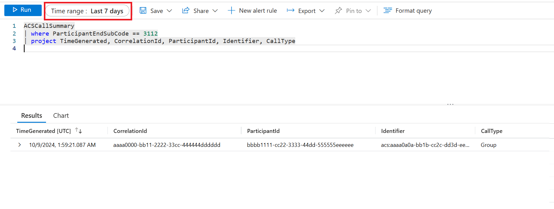554x209 pixels.
Task: Click the ParticipantId column header
Action: pyautogui.click(x=263, y=131)
